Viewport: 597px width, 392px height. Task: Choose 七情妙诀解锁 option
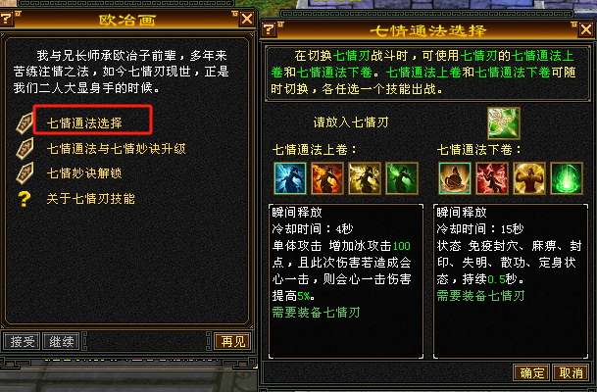tap(84, 173)
